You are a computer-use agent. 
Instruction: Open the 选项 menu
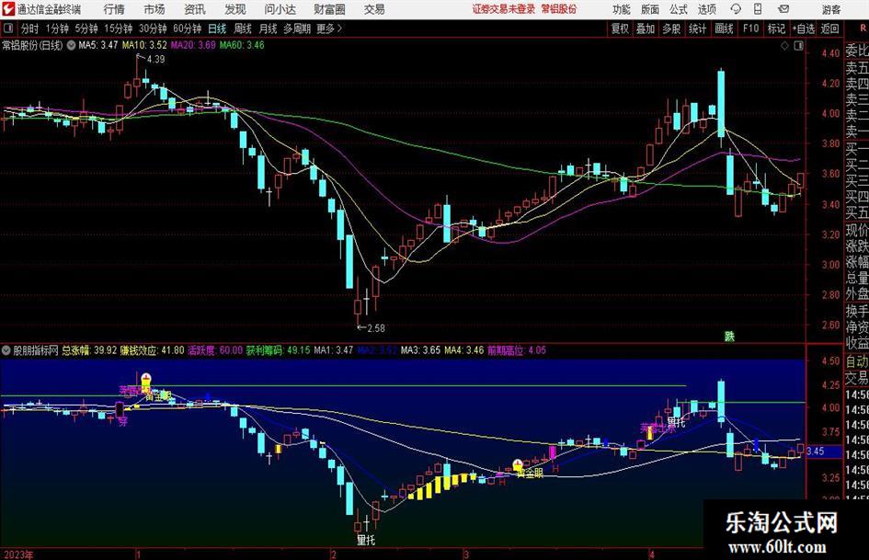coord(706,9)
